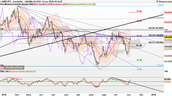
Task: Select the 6 nov. 2018 15:14:27 timestamp
Action: (x=52, y=2)
